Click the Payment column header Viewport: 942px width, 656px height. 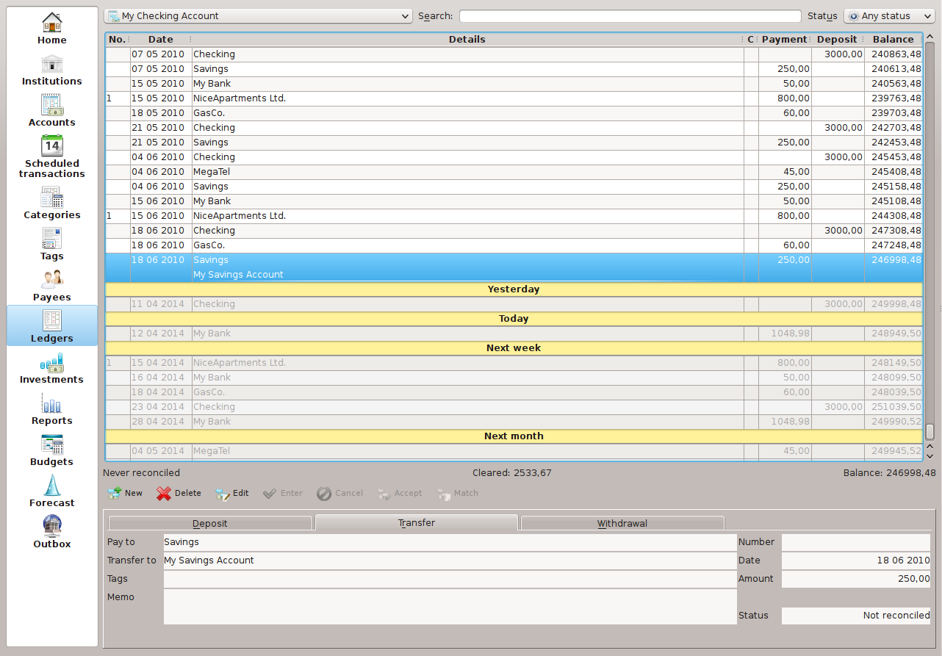click(x=785, y=40)
